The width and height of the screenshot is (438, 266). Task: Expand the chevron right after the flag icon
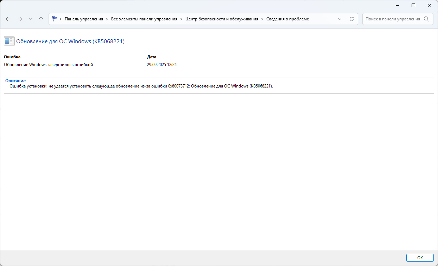coord(61,19)
